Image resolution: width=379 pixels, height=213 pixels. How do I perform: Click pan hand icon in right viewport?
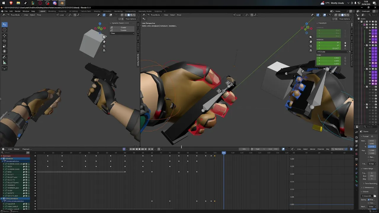(x=311, y=41)
